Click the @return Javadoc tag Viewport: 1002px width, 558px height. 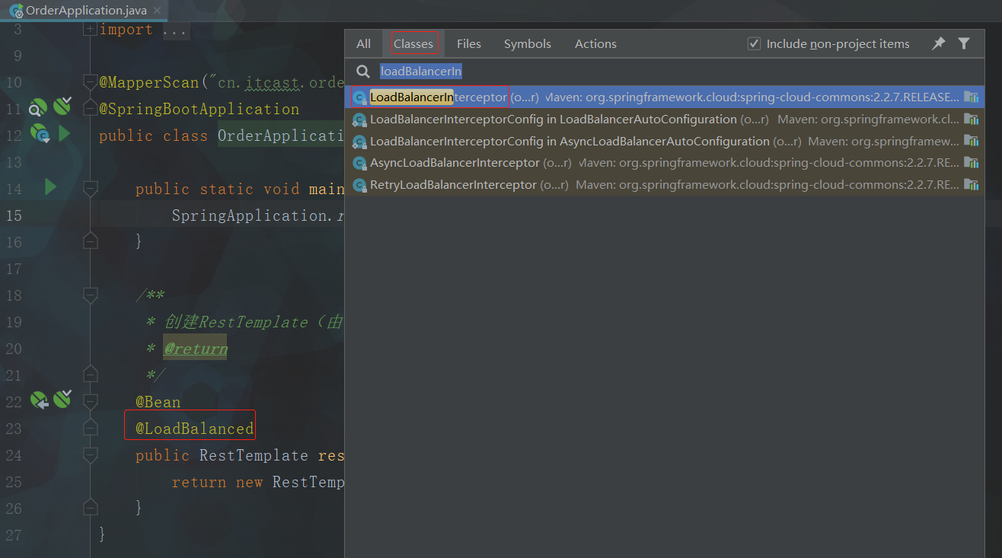click(196, 349)
